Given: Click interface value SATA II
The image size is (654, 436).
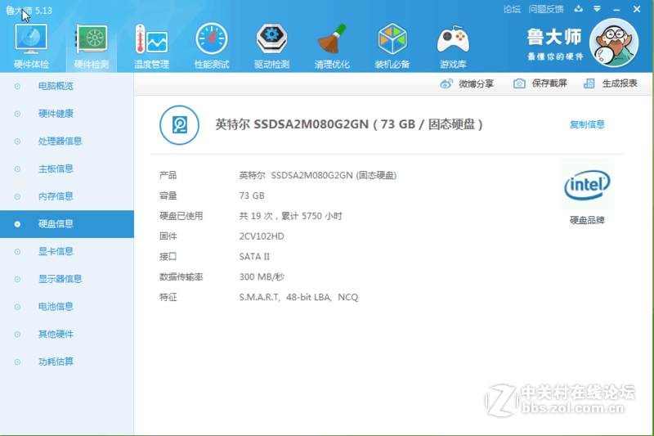Looking at the screenshot, I should tap(254, 257).
